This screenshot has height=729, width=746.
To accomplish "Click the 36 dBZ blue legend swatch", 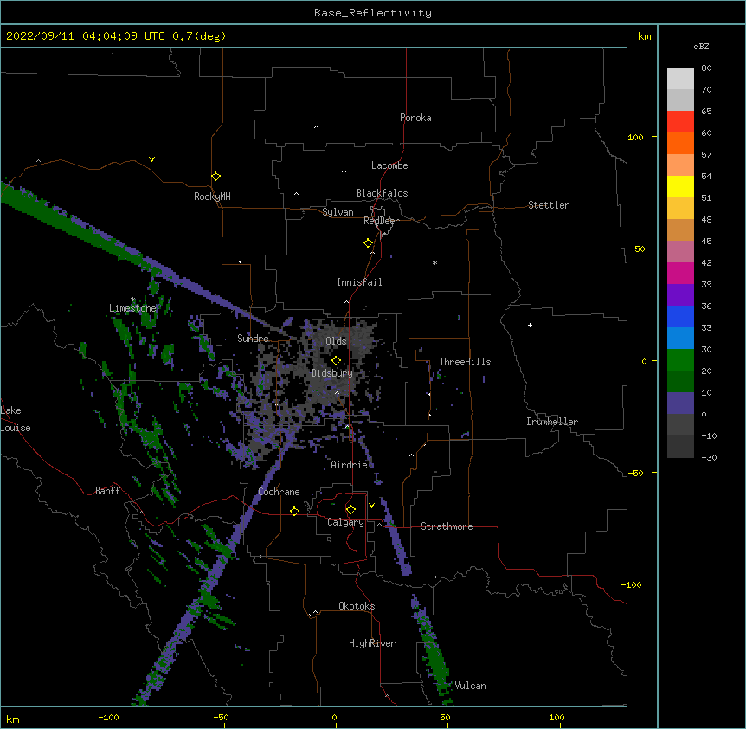I will (680, 316).
